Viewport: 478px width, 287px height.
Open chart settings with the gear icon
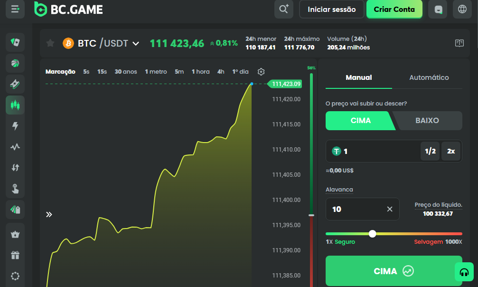click(261, 71)
